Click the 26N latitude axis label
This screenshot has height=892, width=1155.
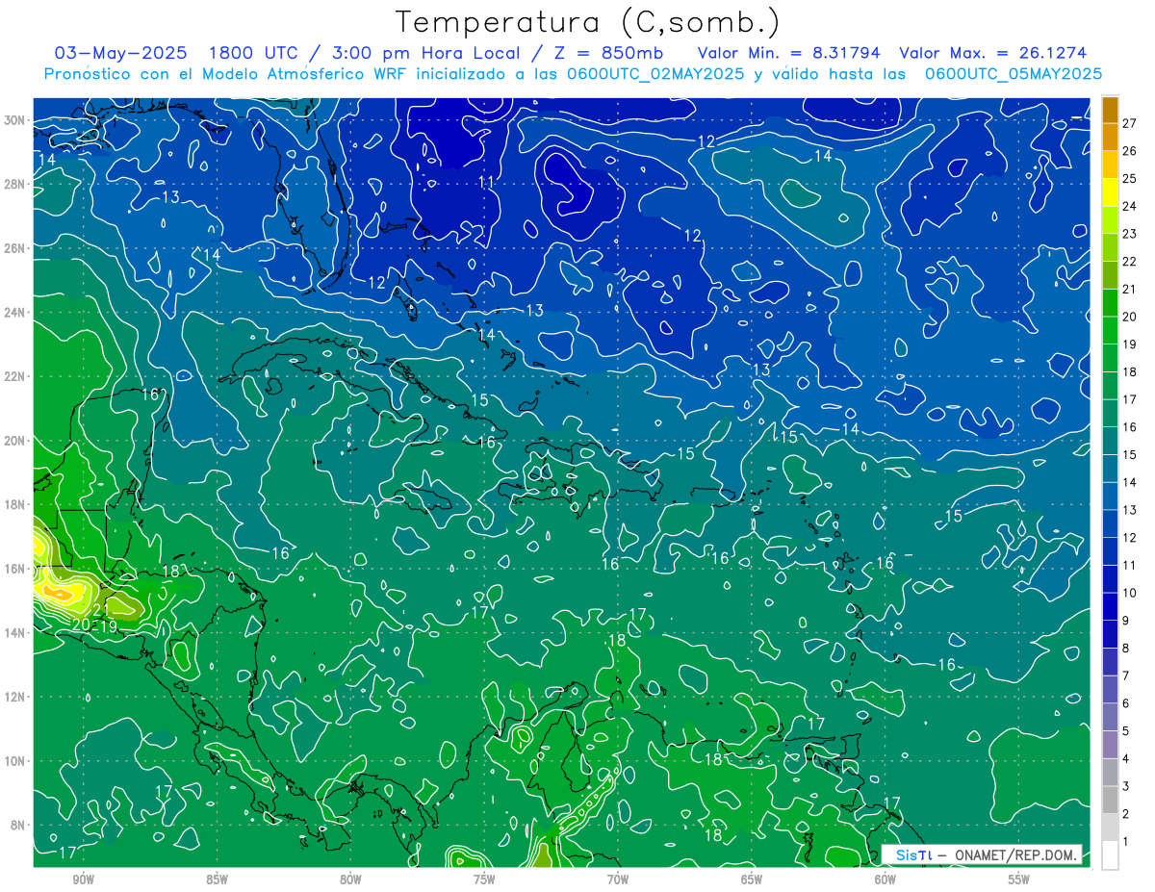click(x=16, y=248)
